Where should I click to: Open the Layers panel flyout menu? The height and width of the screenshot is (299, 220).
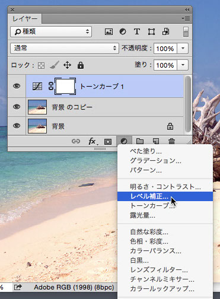click(186, 19)
